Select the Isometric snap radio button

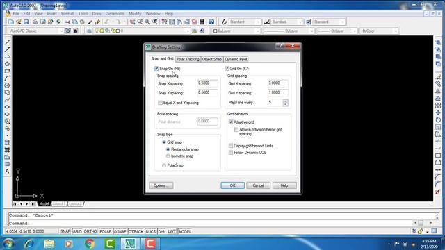pyautogui.click(x=168, y=156)
